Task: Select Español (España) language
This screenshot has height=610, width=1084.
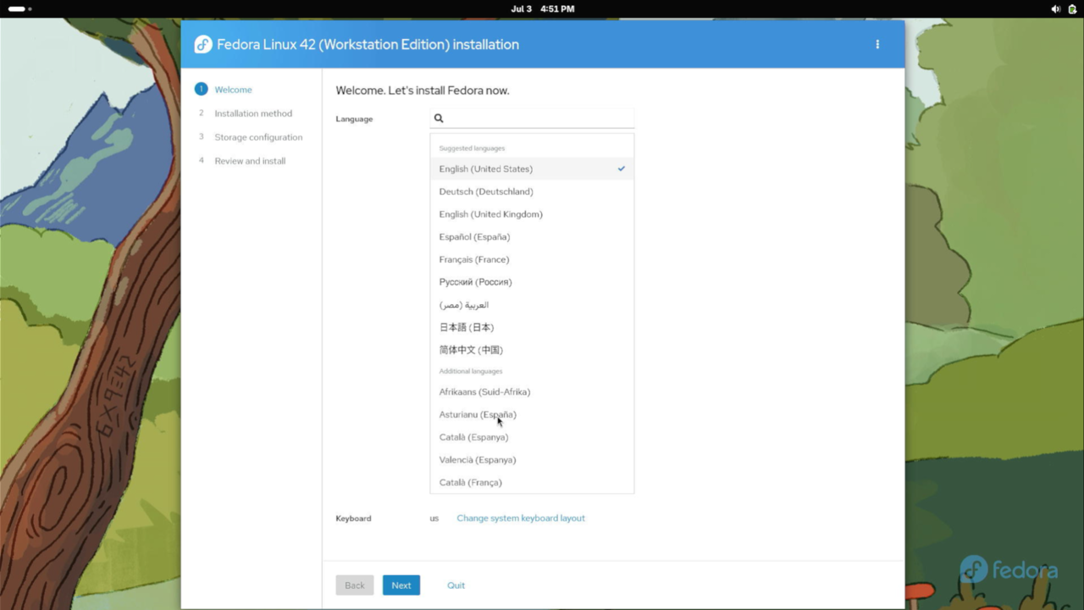Action: coord(532,237)
